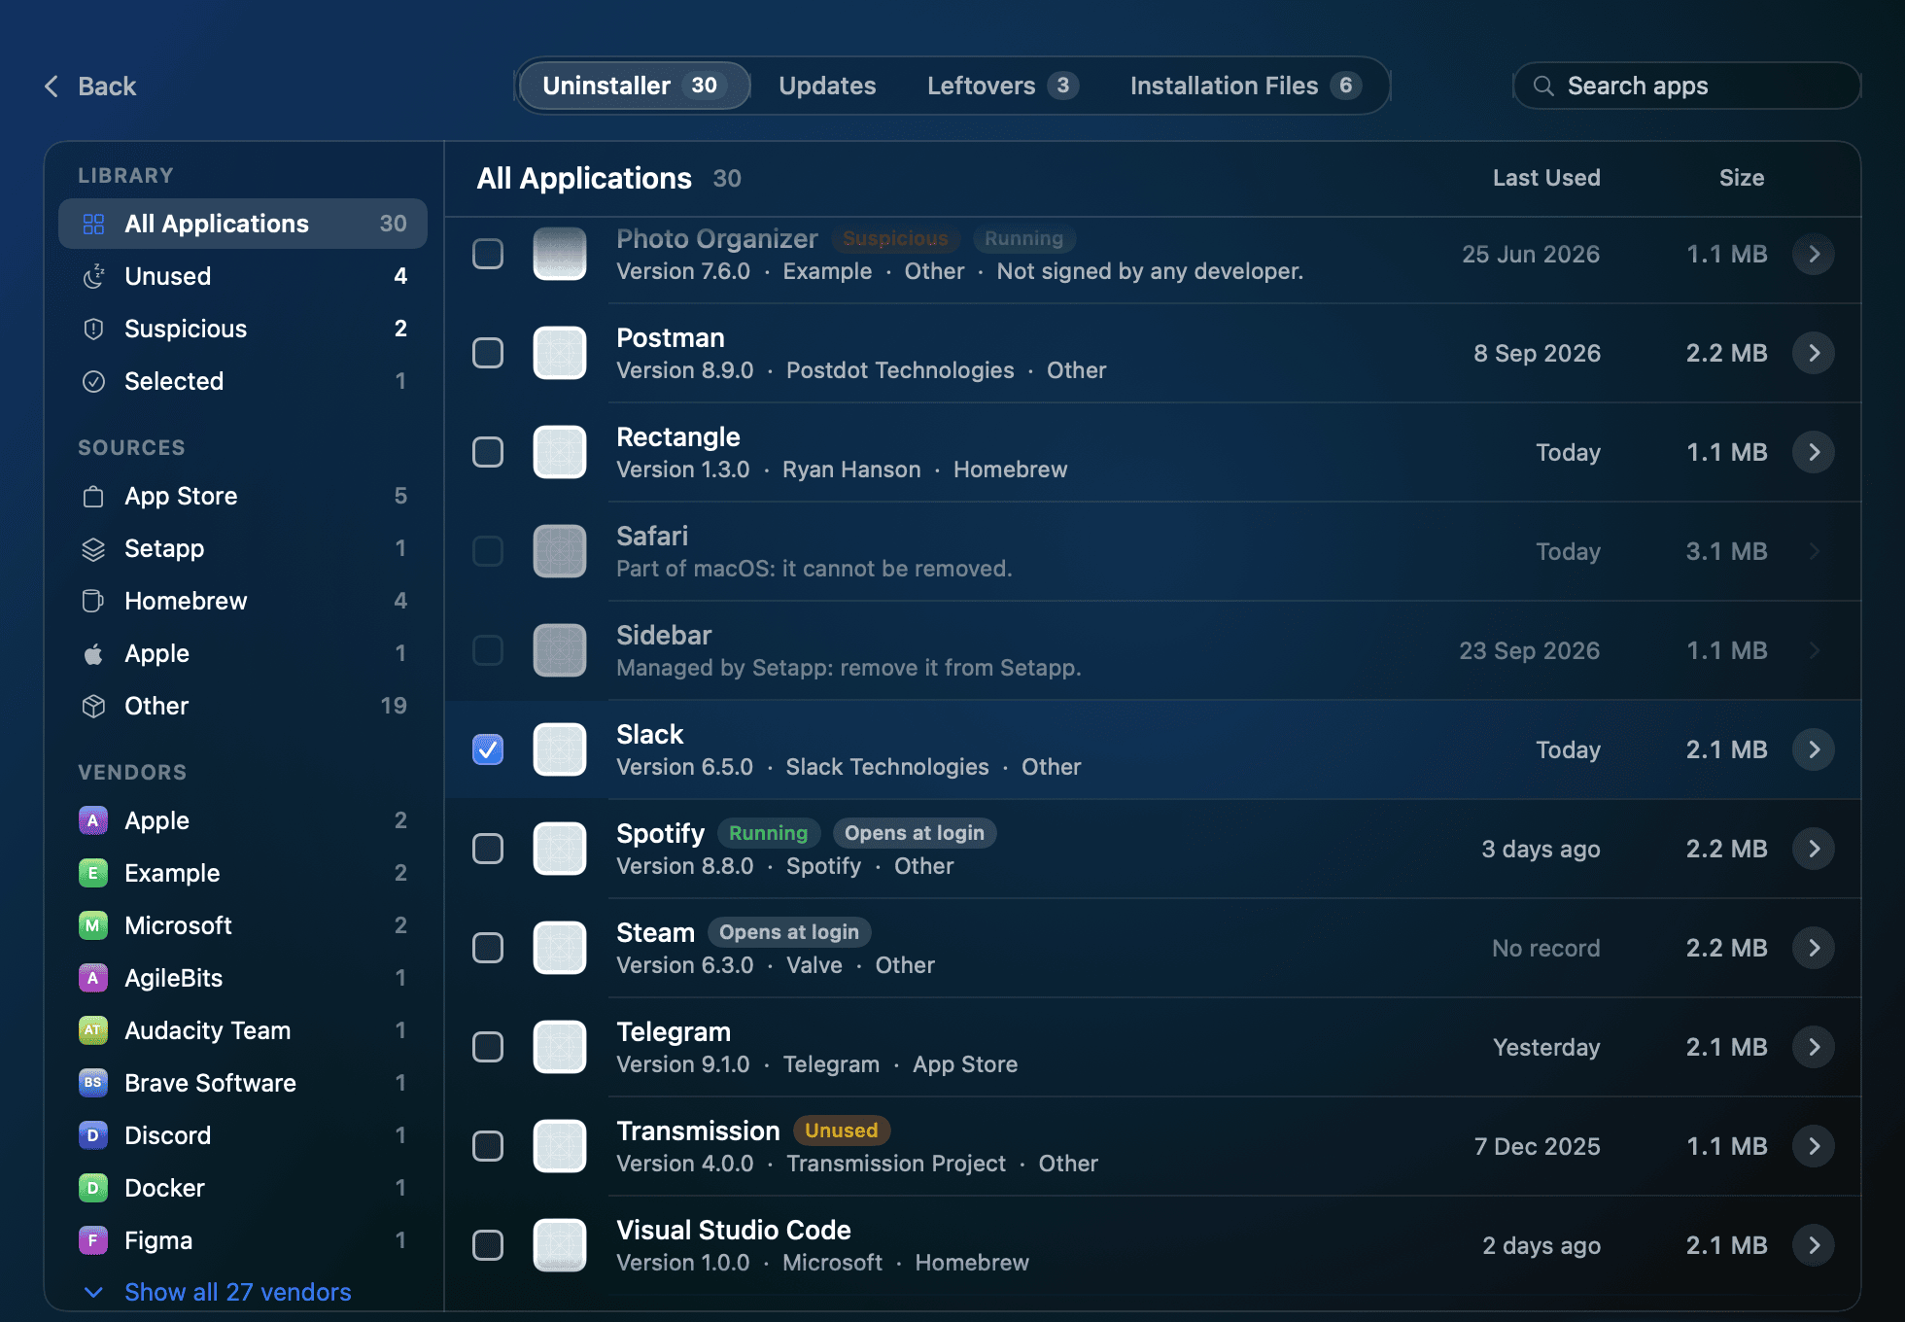Click the Microsoft vendor badge icon
Screen dimensions: 1905x1322
pyautogui.click(x=93, y=926)
